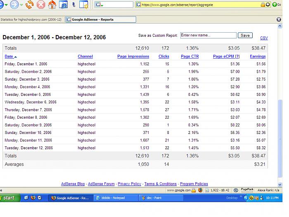Close the current tab with X icon
Viewport: 289px width, 217px height.
[279, 19]
